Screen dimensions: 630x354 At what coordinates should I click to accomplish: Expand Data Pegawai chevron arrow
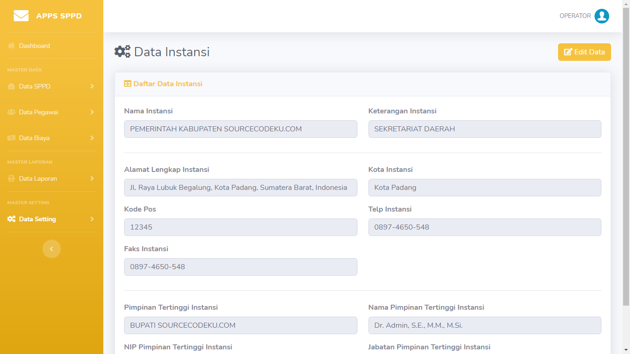92,112
